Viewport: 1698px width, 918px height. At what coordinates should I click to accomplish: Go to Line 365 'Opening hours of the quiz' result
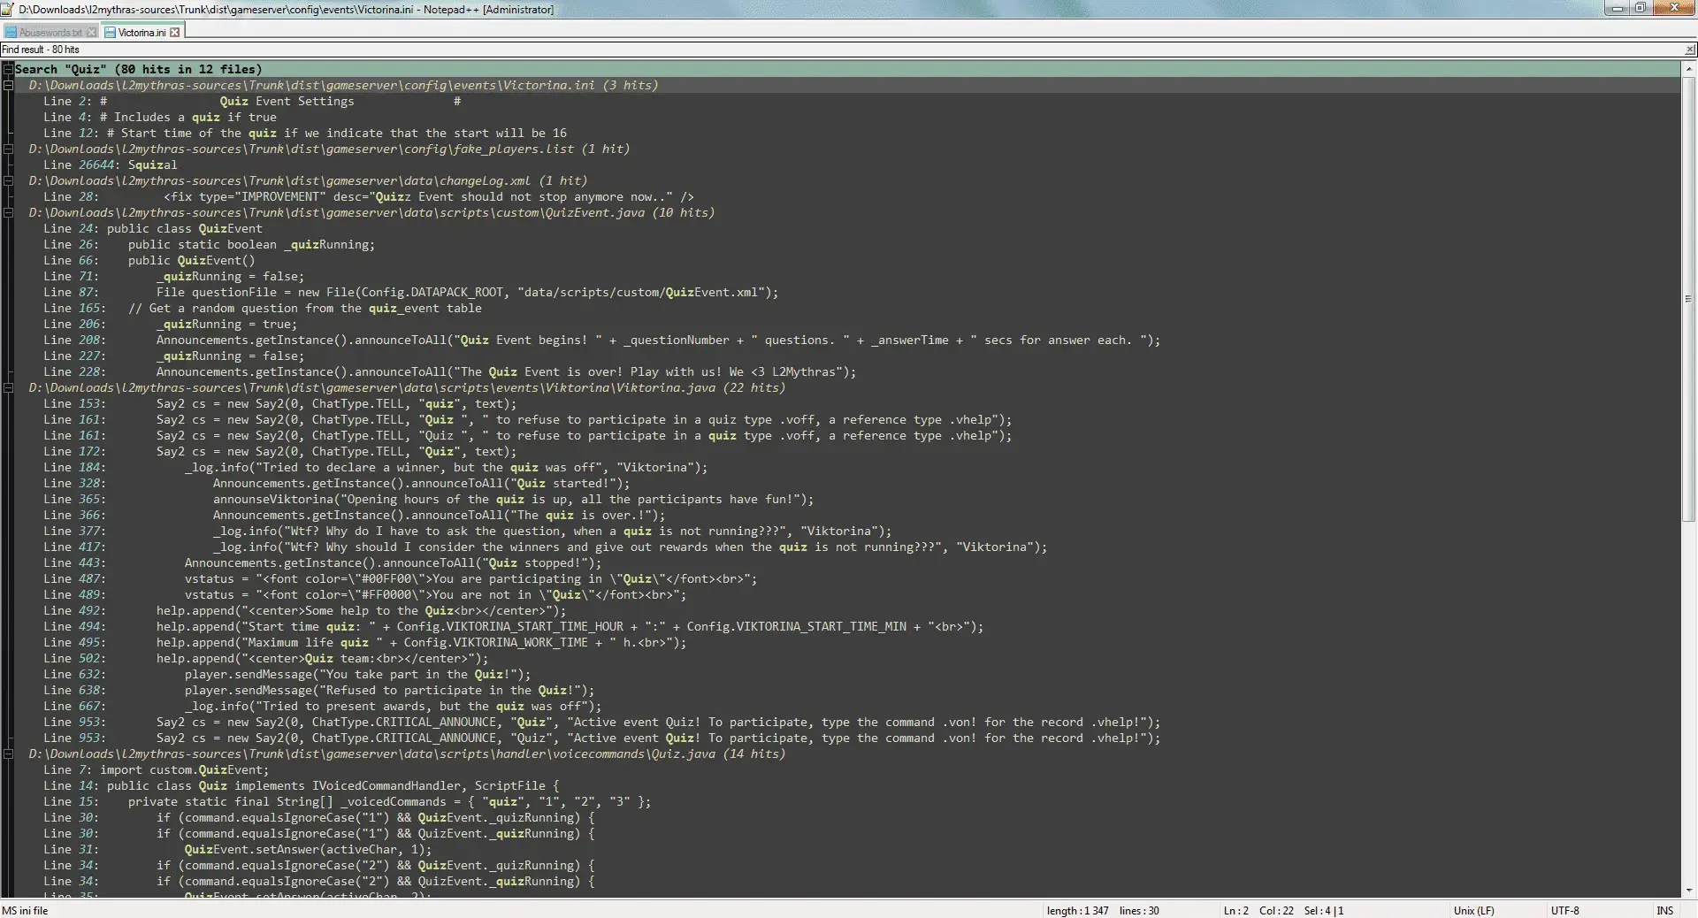tap(429, 499)
